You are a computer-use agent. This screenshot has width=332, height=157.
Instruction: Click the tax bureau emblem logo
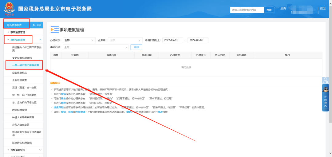pyautogui.click(x=10, y=9)
